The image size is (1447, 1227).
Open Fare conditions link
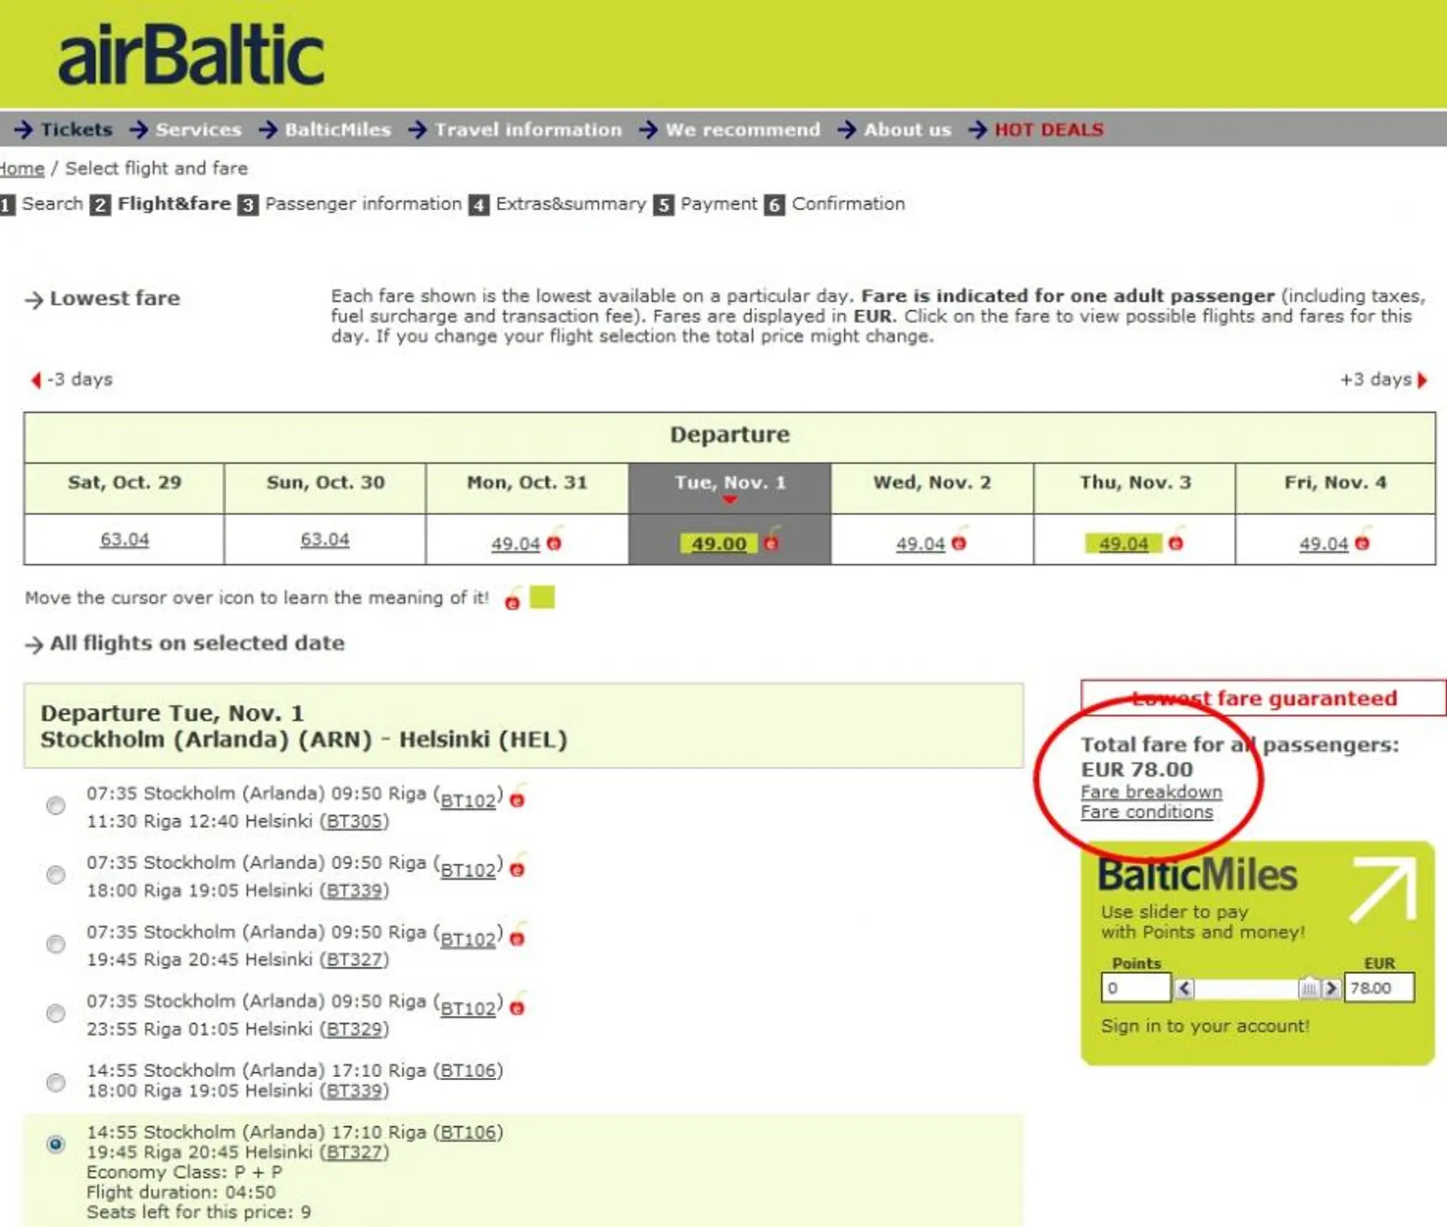click(x=1147, y=813)
